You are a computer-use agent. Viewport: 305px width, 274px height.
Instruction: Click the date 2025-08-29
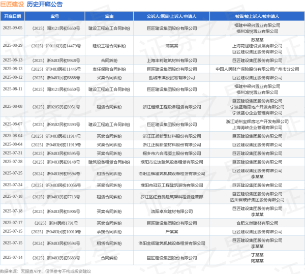pyautogui.click(x=13, y=45)
